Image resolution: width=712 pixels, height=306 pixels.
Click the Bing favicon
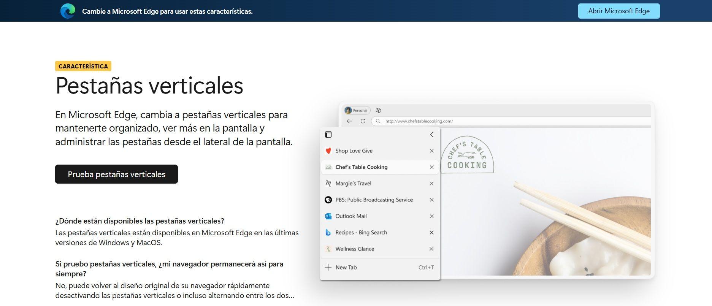click(x=328, y=233)
